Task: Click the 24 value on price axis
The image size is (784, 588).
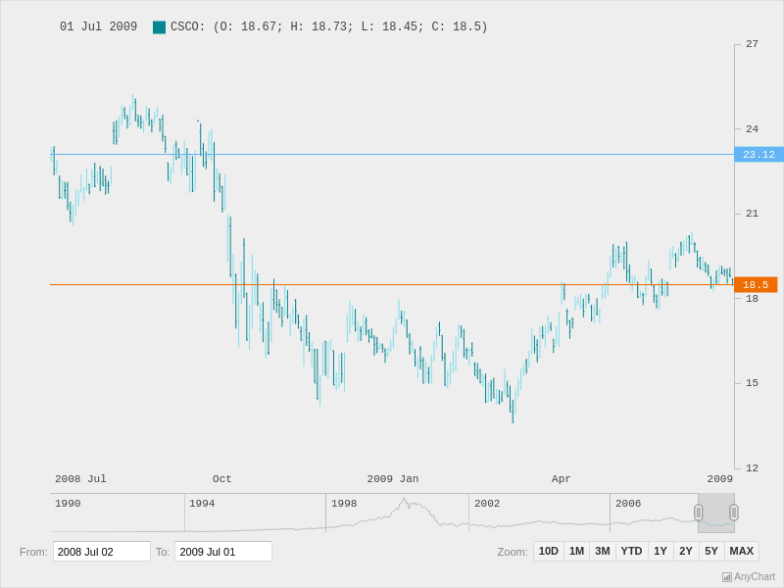Action: (x=752, y=129)
